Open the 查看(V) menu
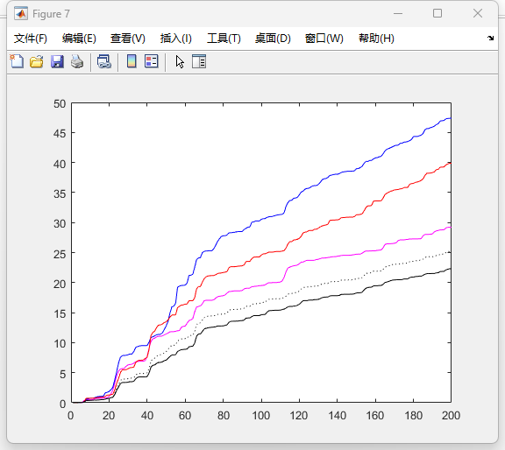The image size is (505, 450). 128,39
